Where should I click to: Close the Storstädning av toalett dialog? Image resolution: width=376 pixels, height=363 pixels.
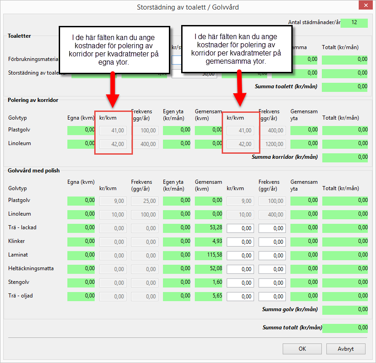[365, 6]
